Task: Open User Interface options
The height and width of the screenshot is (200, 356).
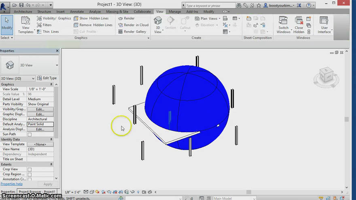Action: 324,25
